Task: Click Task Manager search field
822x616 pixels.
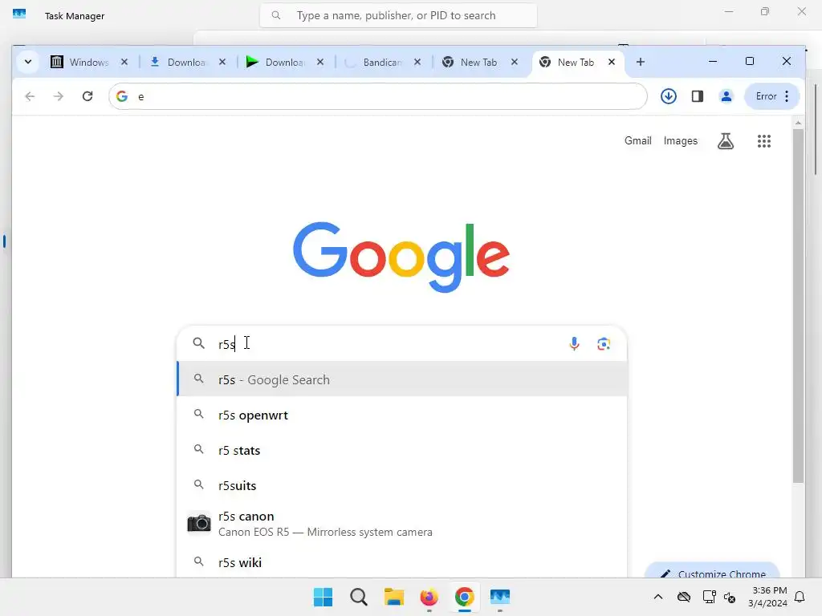Action: [x=398, y=16]
